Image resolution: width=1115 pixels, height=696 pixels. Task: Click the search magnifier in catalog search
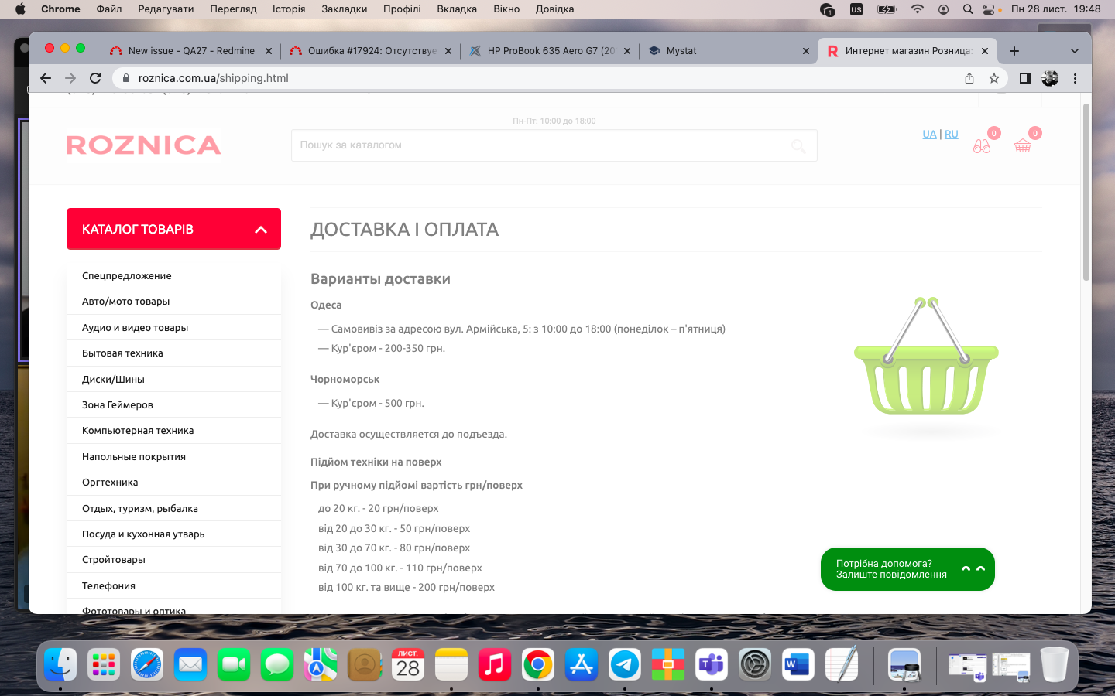tap(798, 145)
